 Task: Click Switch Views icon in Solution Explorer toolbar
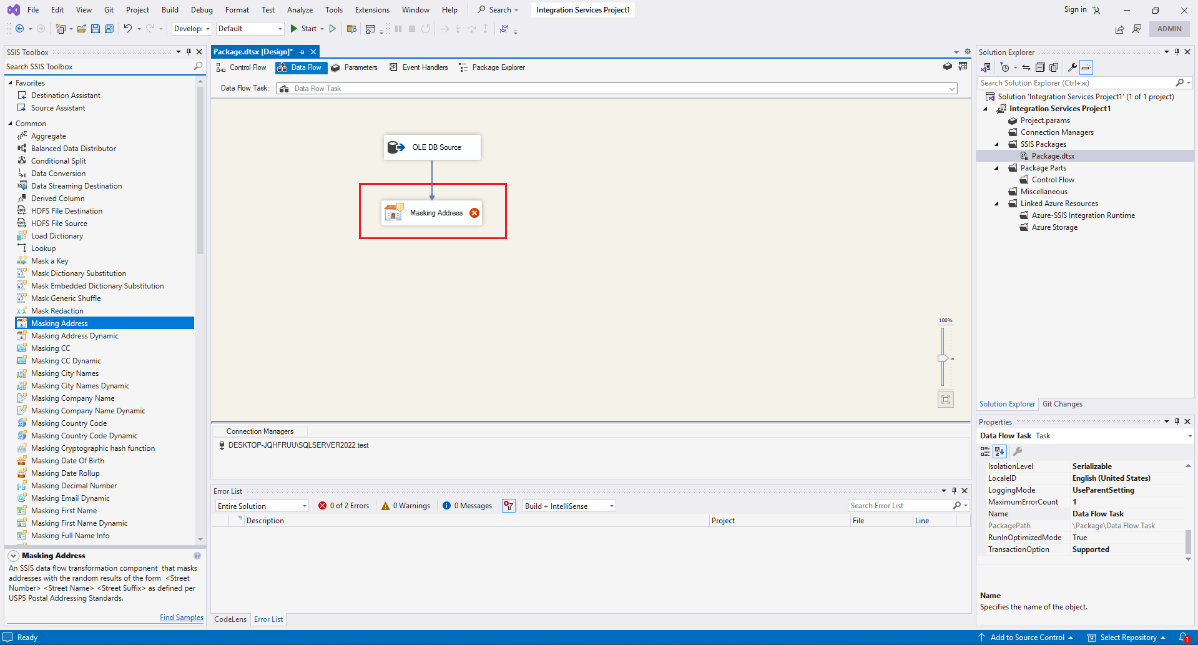point(986,67)
